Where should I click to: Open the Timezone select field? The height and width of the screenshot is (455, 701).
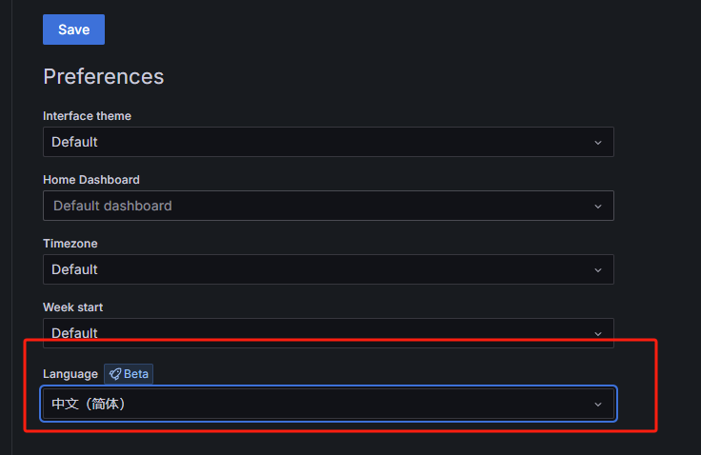[314, 269]
